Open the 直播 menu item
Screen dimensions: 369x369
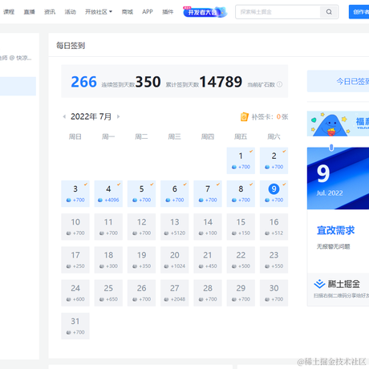(x=29, y=12)
